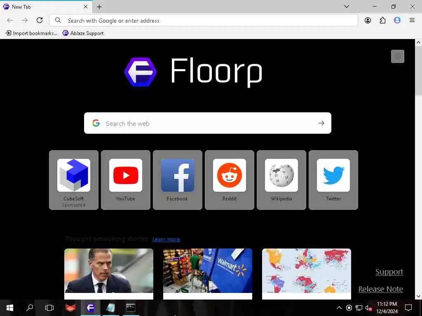This screenshot has height=316, width=422.
Task: Open the world map story thumbnail
Action: (307, 271)
